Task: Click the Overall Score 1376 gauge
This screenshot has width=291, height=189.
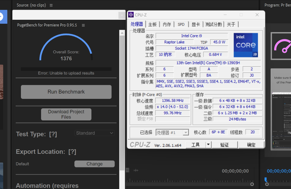Action: (x=66, y=47)
